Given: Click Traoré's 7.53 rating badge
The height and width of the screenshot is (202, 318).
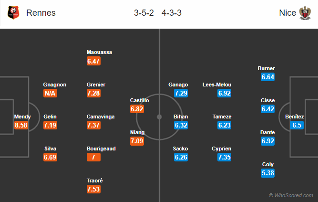Looking at the screenshot, I should [94, 189].
